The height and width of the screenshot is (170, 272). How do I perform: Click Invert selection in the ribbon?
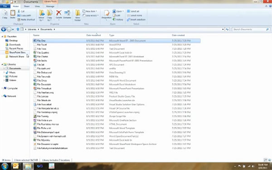click(136, 19)
